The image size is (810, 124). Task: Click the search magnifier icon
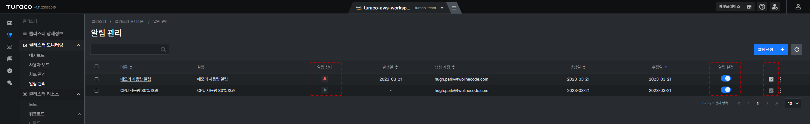pos(163,49)
